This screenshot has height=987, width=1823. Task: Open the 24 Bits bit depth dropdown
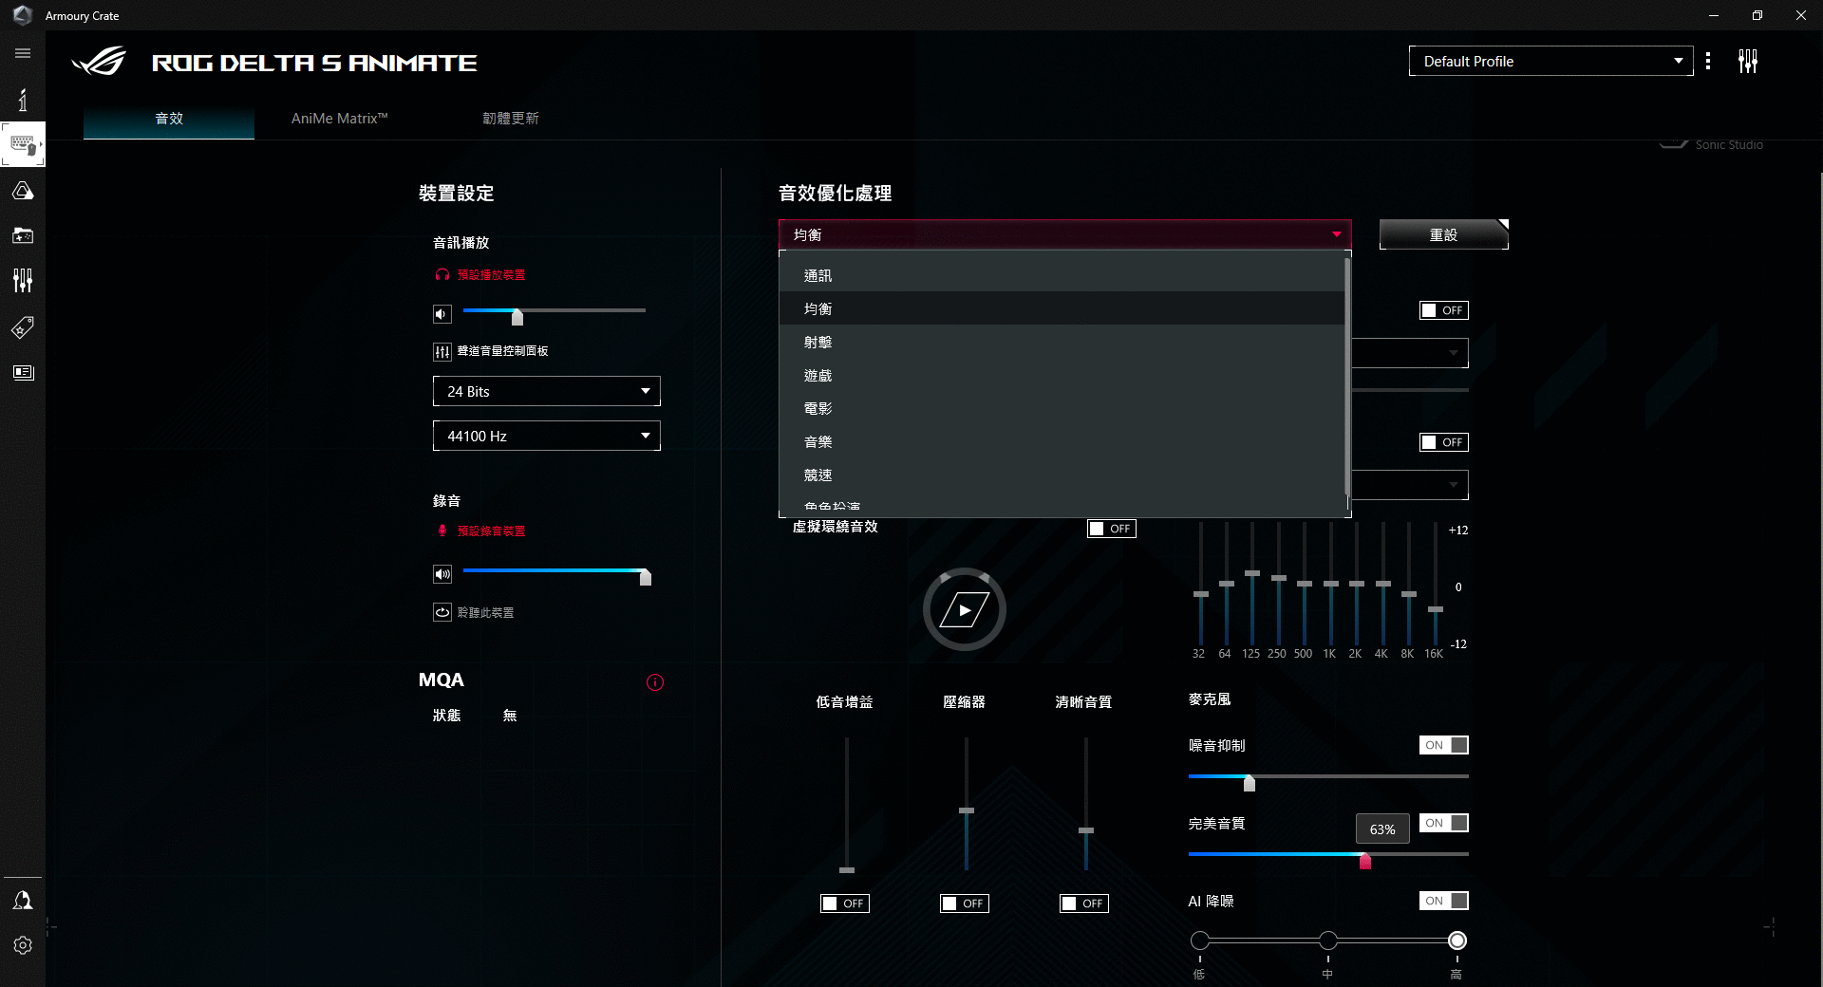[x=547, y=391]
